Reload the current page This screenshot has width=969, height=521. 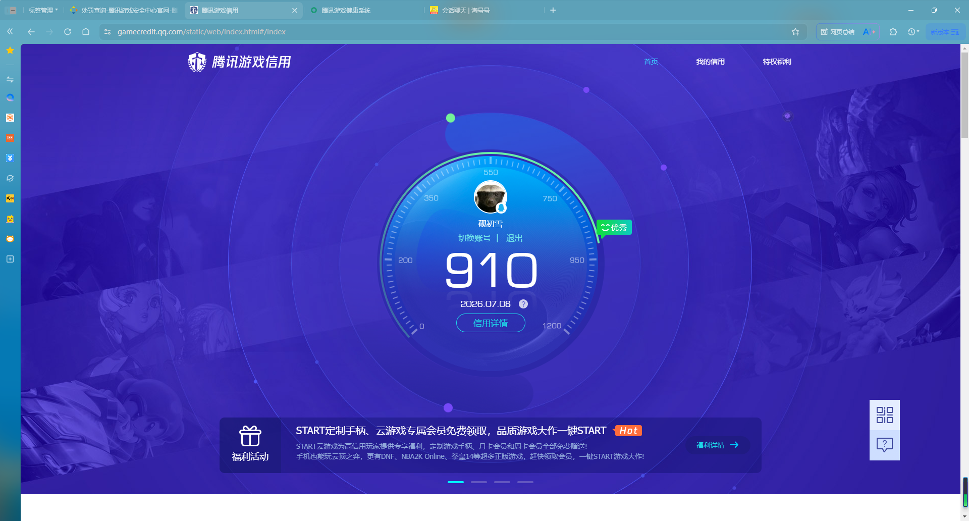coord(68,32)
